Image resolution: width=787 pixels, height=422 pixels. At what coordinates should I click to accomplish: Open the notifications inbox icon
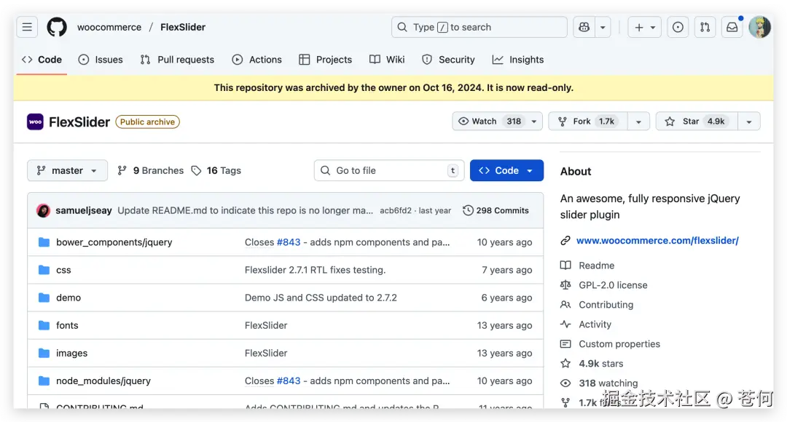click(x=732, y=28)
